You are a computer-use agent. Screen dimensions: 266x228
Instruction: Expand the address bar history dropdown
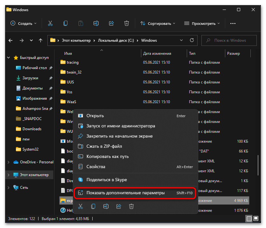tap(181, 40)
